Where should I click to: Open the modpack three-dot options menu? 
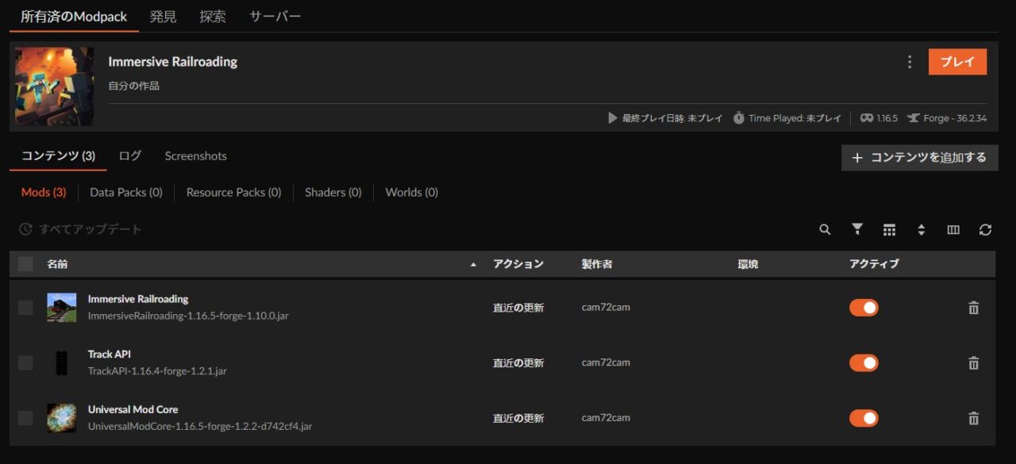(x=910, y=61)
